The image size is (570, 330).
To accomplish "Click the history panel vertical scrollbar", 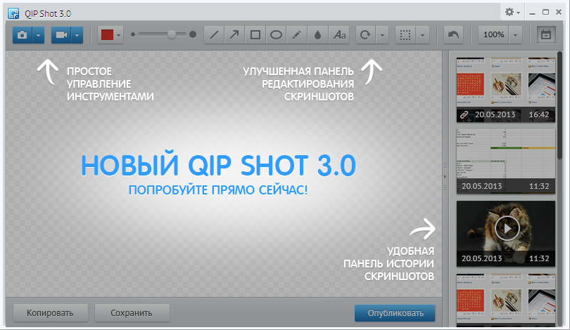I will click(560, 105).
